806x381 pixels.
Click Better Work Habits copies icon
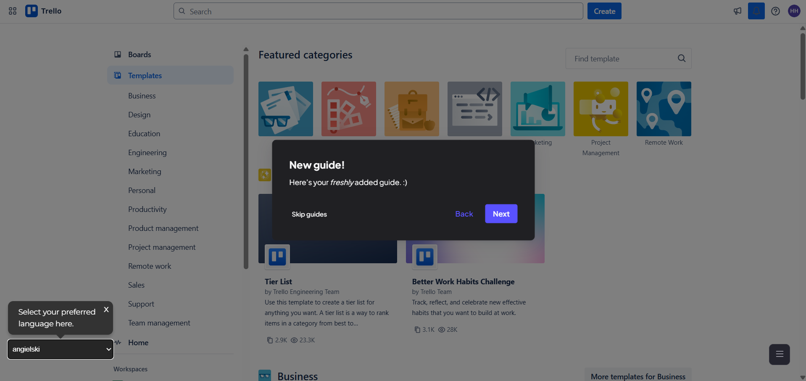tap(417, 330)
